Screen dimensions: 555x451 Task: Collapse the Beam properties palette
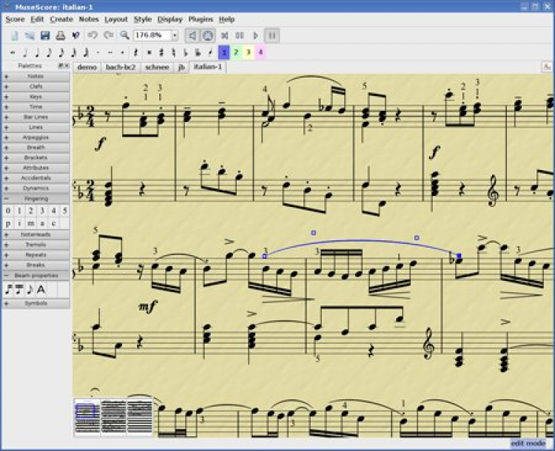click(36, 275)
